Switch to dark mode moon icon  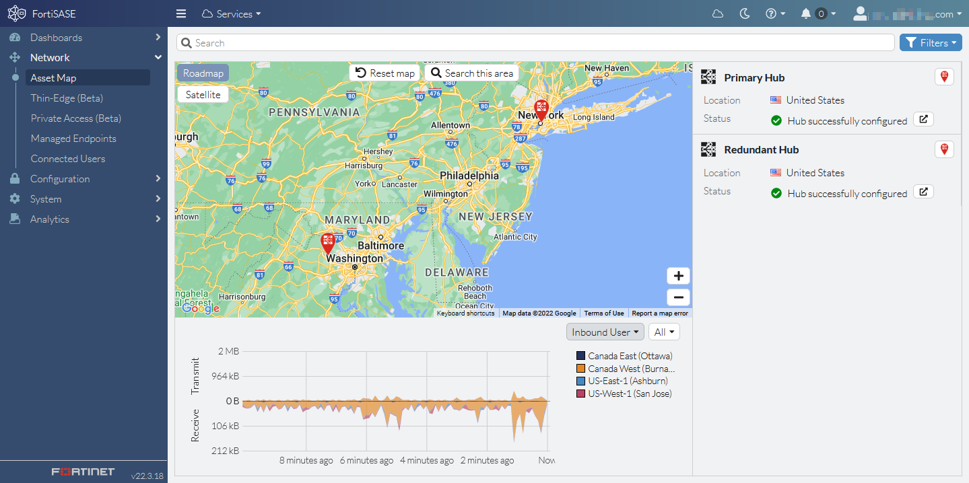tap(745, 13)
